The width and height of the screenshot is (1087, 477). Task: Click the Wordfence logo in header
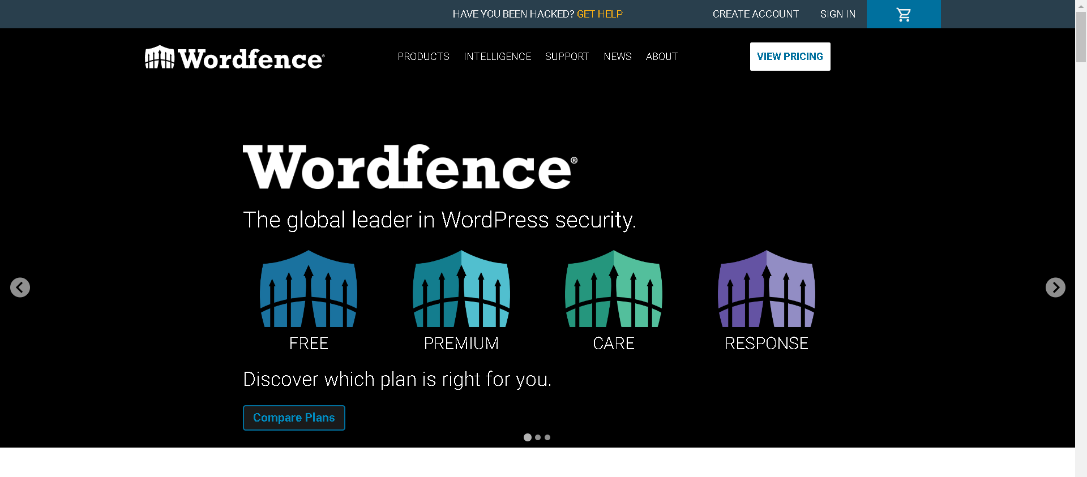(234, 58)
